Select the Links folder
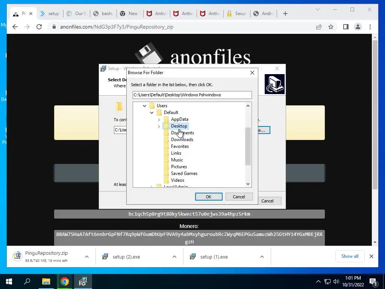Image resolution: width=385 pixels, height=289 pixels. pos(176,153)
